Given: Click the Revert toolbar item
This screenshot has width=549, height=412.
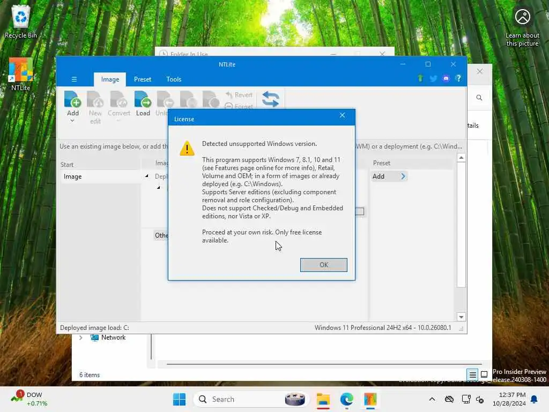Looking at the screenshot, I should [239, 95].
